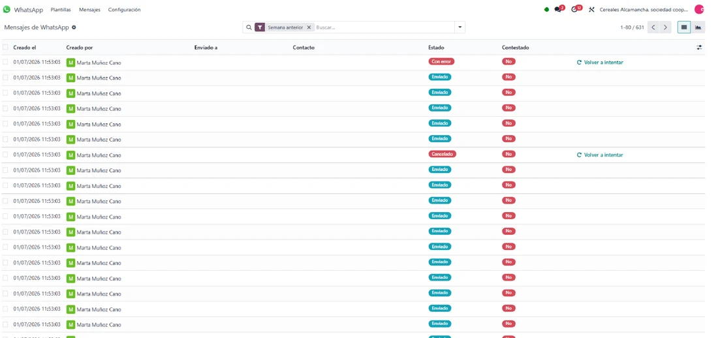Open the Plantillas menu
The height and width of the screenshot is (338, 718).
61,10
